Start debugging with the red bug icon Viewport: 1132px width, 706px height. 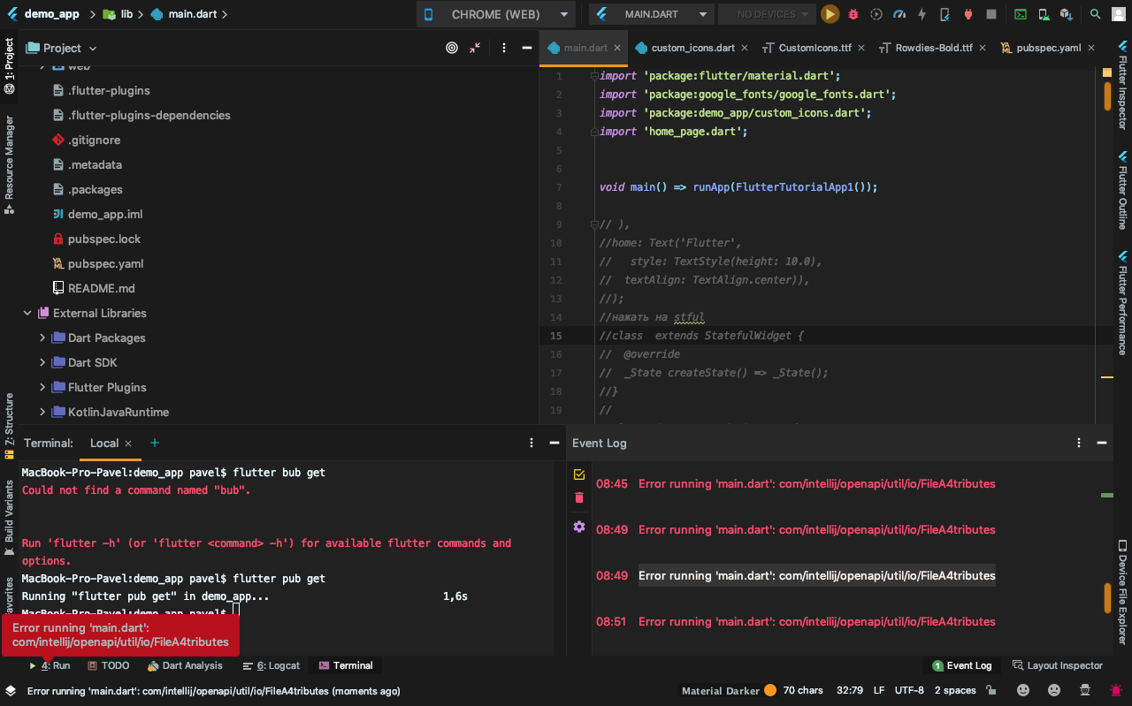coord(853,14)
